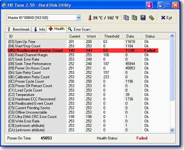
Task: Open the options wrench icon
Action: coord(152,18)
